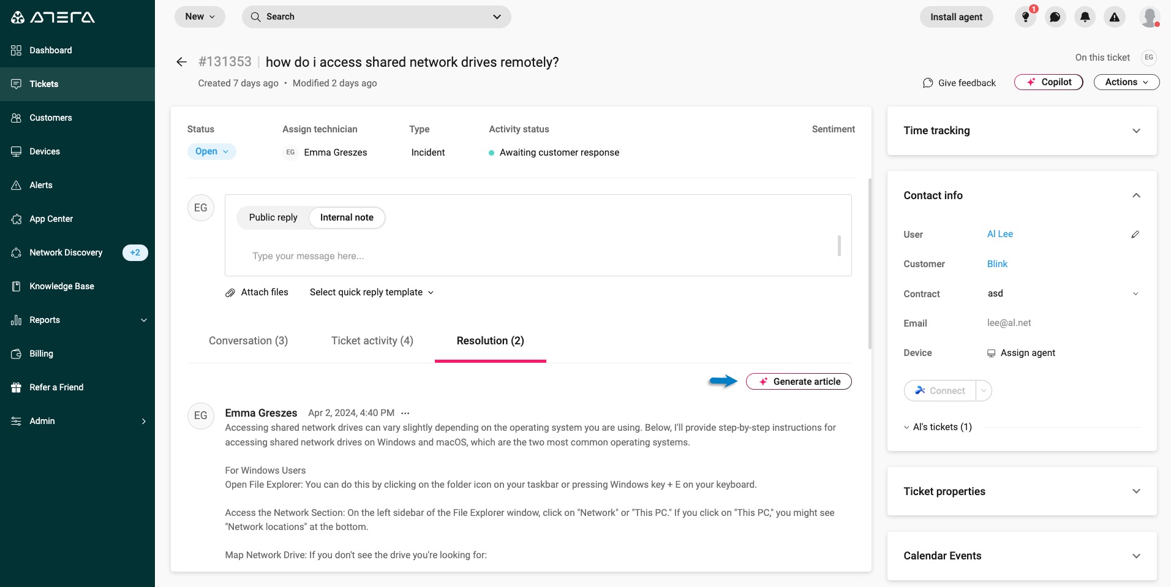This screenshot has width=1171, height=587.
Task: Switch to Public reply mode
Action: [273, 218]
